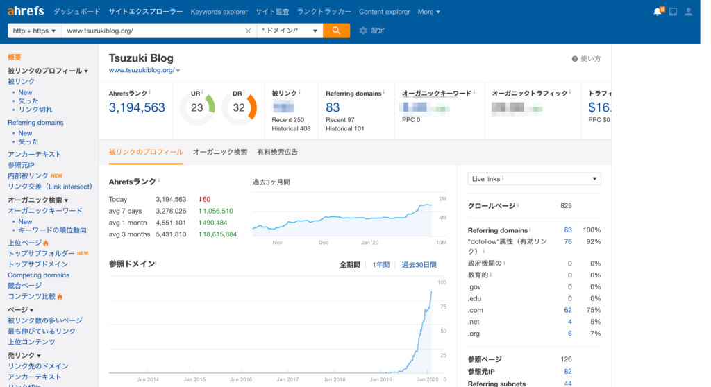Open キーワードの順位動向 sidebar link
This screenshot has width=711, height=387.
52,230
